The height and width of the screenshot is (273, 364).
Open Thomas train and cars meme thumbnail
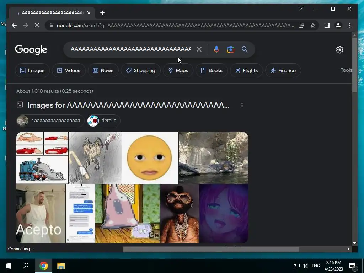[42, 157]
